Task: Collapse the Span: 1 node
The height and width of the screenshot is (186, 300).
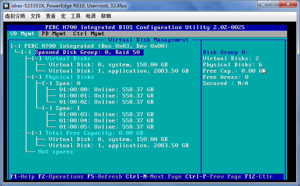Action: coord(47,108)
